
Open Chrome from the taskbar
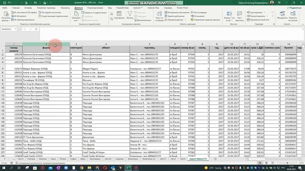click(x=81, y=168)
